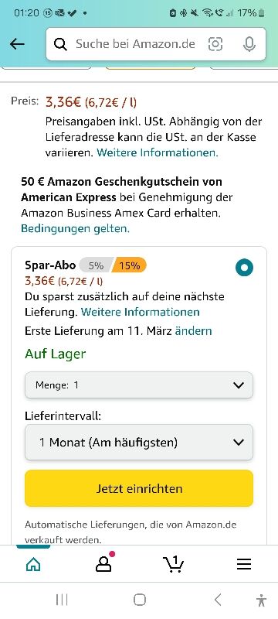Tap the back arrow icon
The width and height of the screenshot is (278, 619).
pyautogui.click(x=17, y=44)
